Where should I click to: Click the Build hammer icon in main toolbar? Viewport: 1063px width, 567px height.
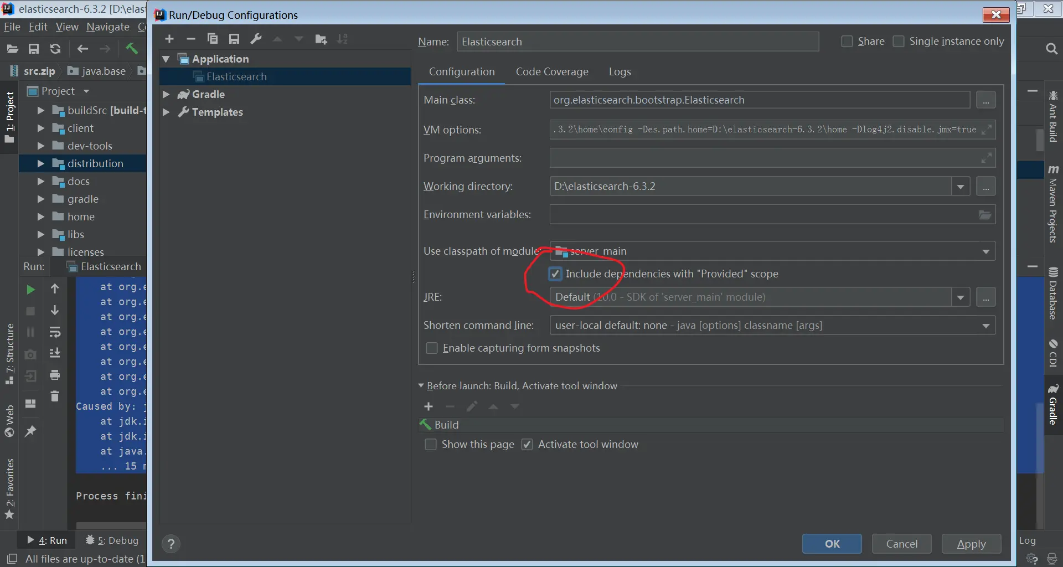pos(132,49)
